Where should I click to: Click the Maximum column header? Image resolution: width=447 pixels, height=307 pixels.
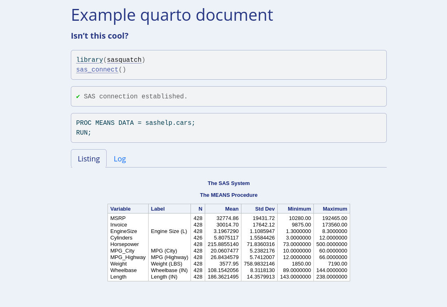(x=335, y=209)
